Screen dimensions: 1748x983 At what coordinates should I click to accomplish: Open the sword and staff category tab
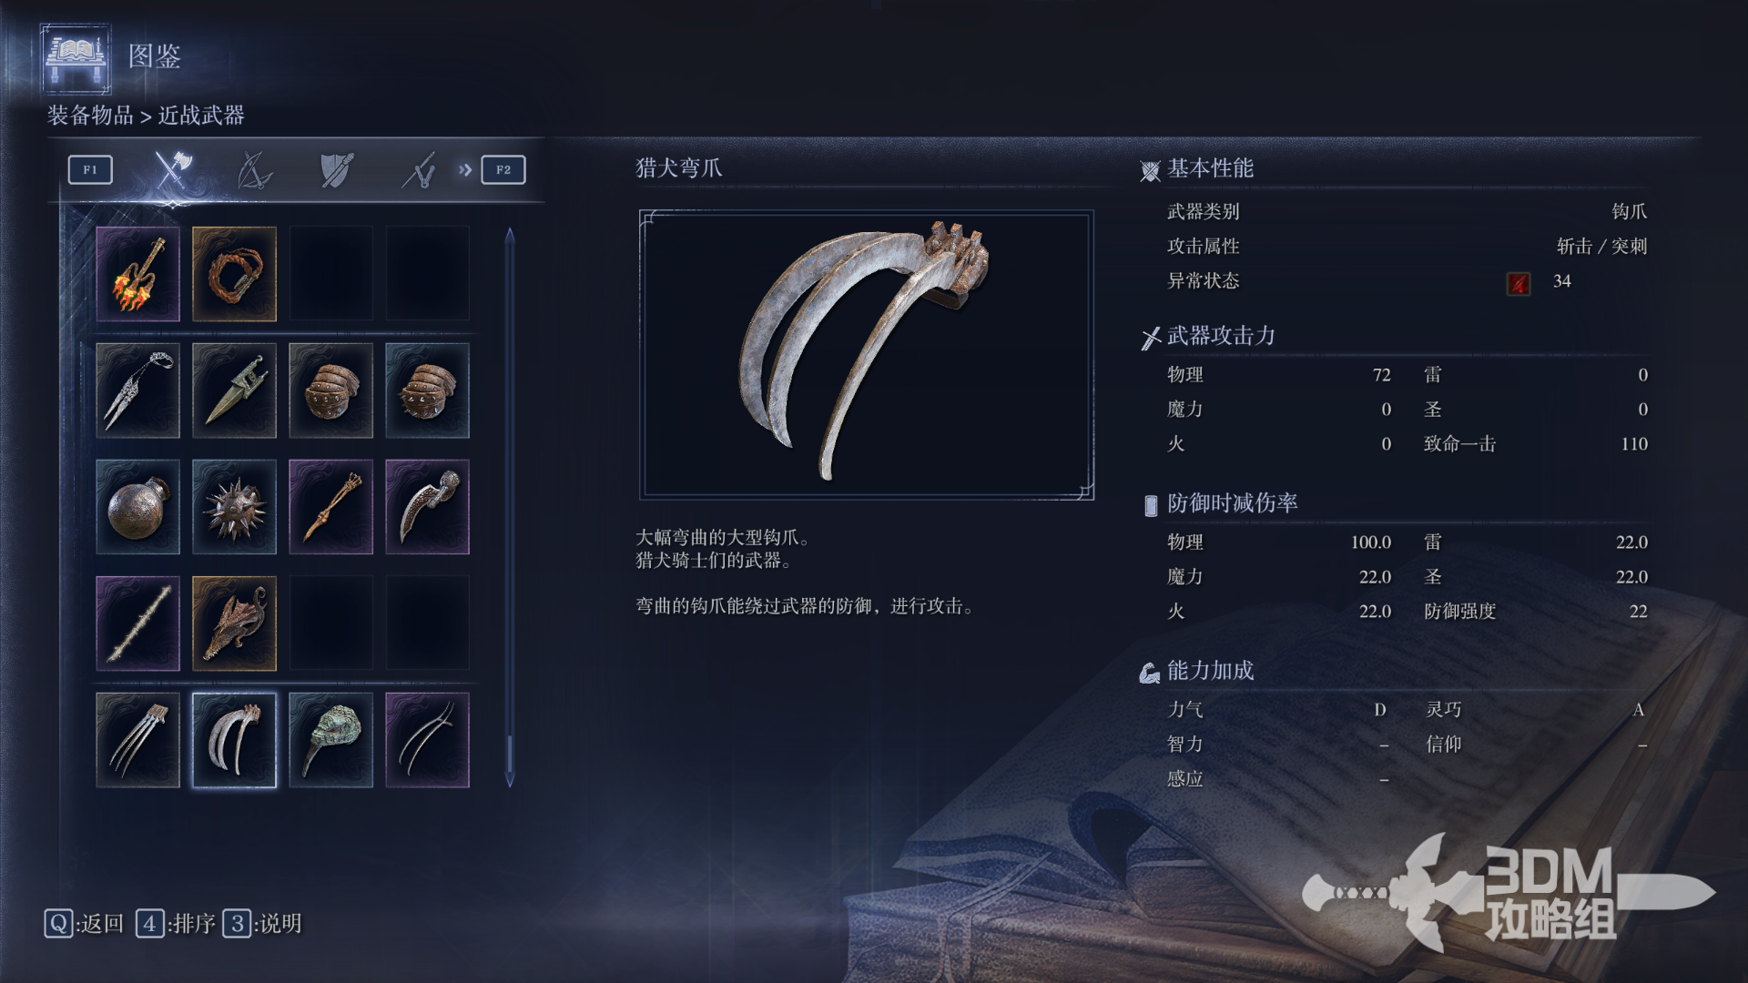[x=419, y=169]
